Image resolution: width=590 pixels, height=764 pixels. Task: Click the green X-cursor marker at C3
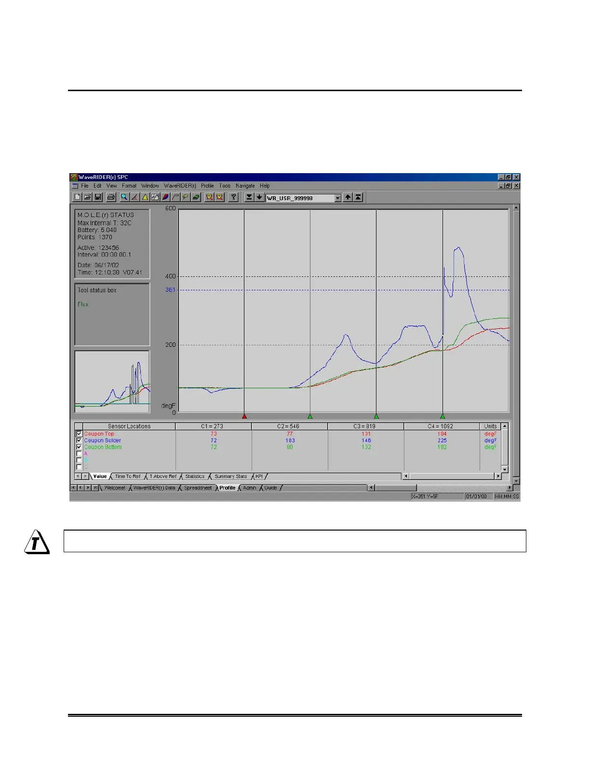376,416
